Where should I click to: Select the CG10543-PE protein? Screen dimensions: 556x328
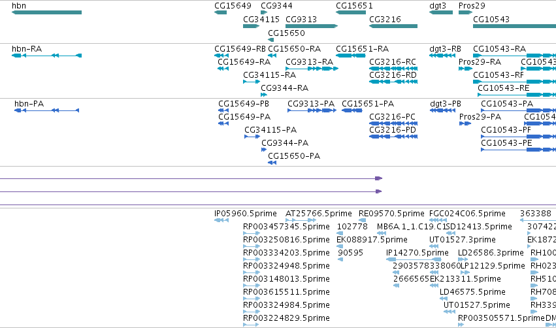coord(518,150)
